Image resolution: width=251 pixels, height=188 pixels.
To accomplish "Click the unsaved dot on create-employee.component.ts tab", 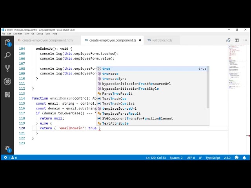I will coord(140,40).
